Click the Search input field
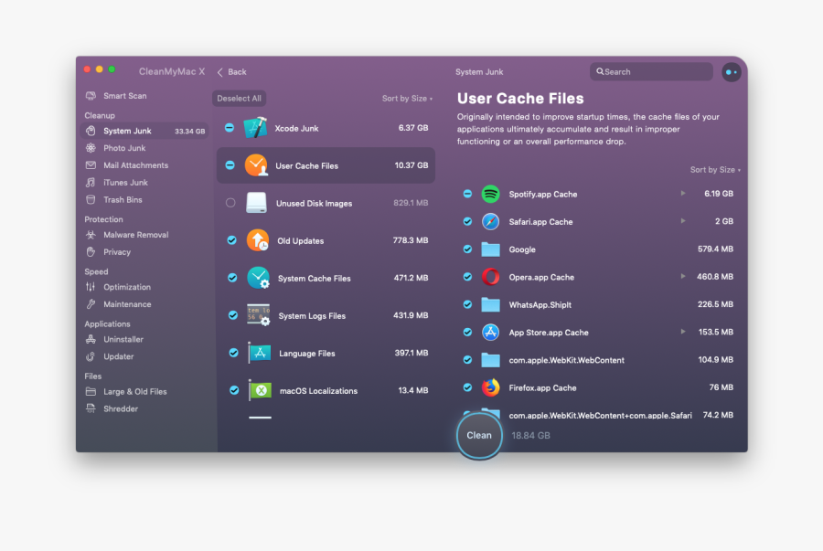Image resolution: width=823 pixels, height=551 pixels. click(655, 71)
